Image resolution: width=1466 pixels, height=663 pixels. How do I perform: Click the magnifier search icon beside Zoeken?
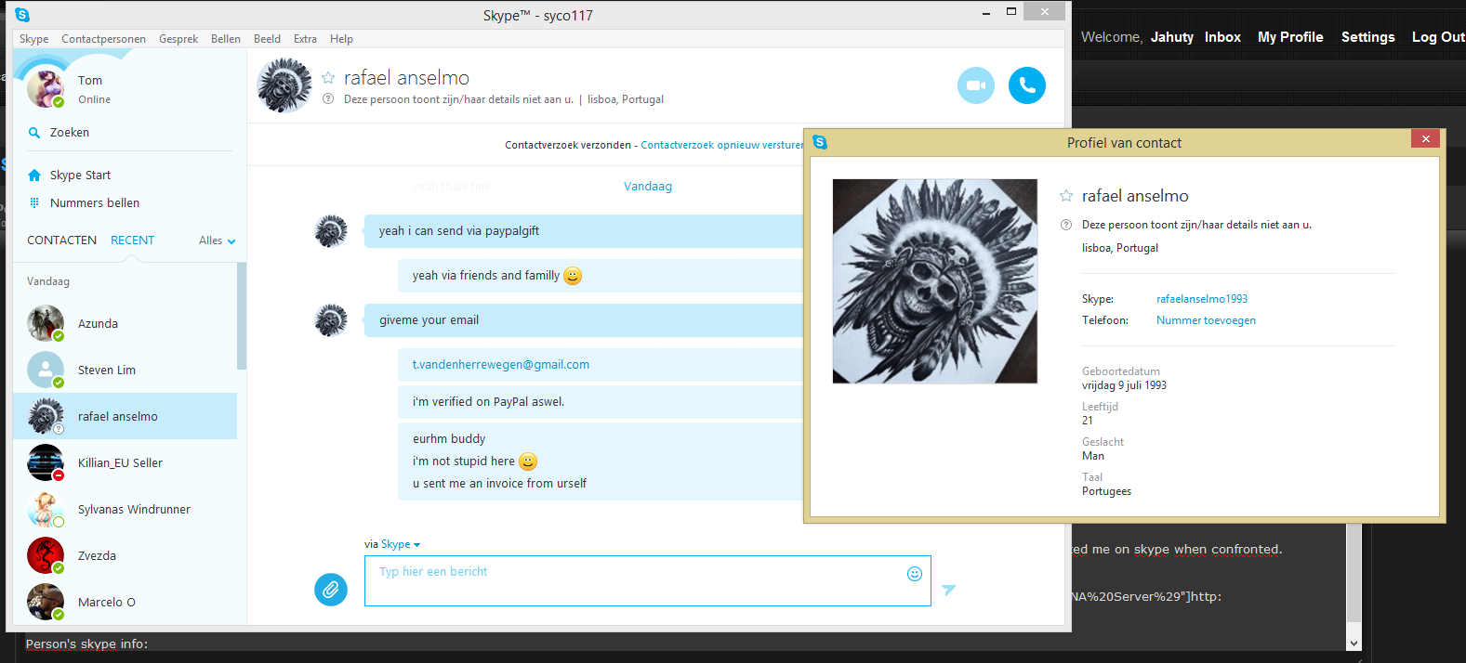(x=34, y=133)
